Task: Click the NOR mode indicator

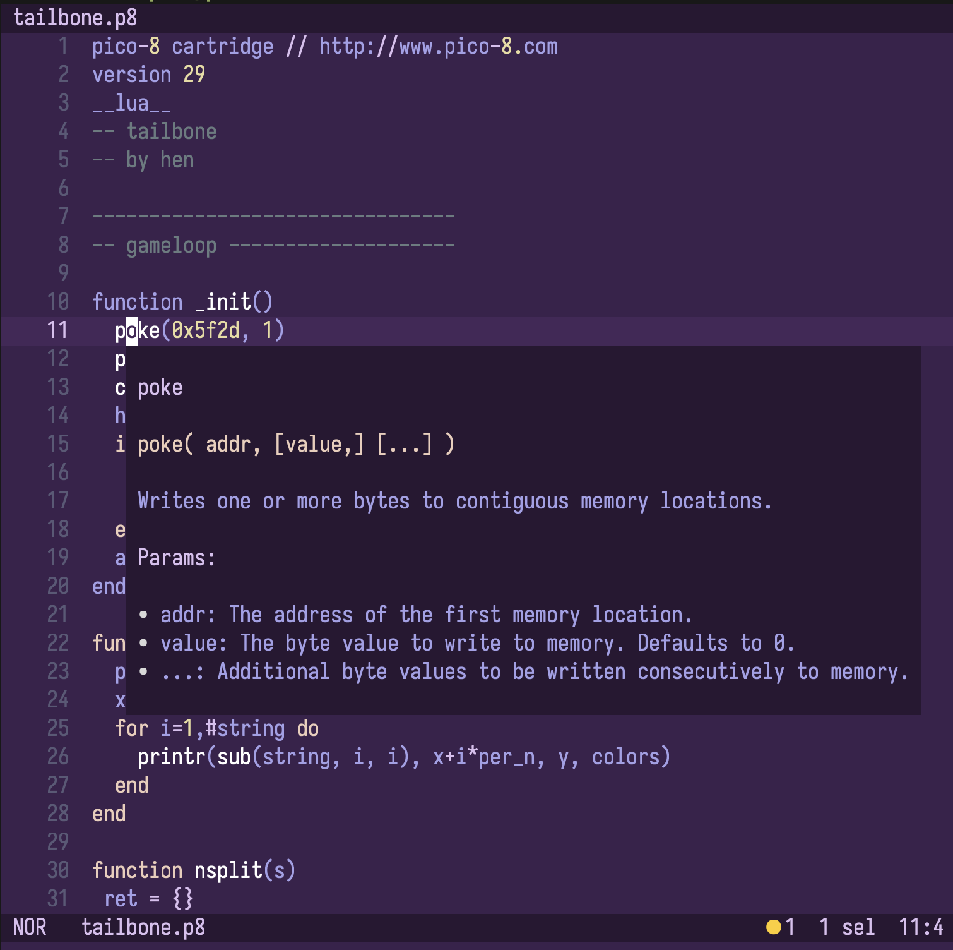Action: click(x=28, y=927)
